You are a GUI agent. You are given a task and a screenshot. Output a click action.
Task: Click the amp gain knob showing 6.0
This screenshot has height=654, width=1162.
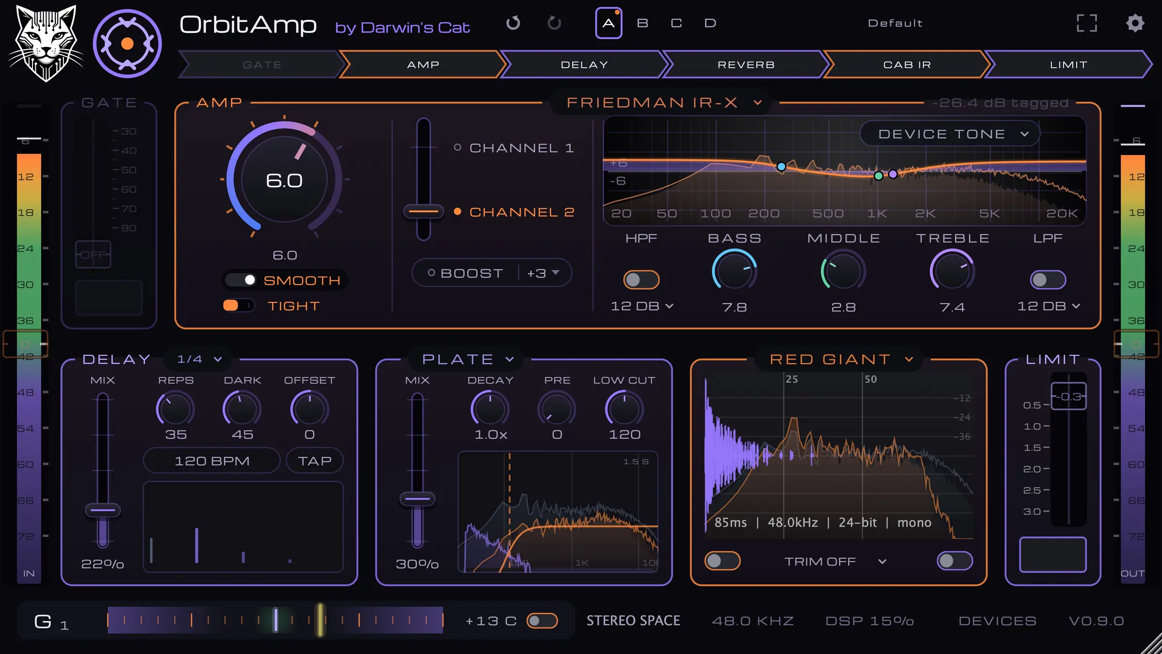[284, 180]
